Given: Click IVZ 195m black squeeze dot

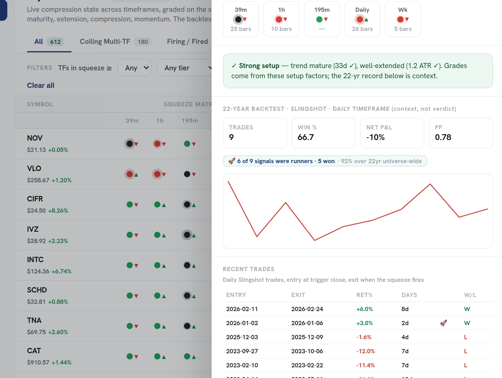Looking at the screenshot, I should [x=187, y=235].
